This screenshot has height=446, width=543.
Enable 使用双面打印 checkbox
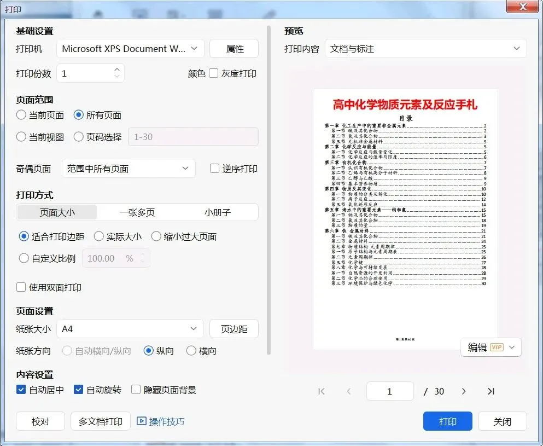[21, 287]
